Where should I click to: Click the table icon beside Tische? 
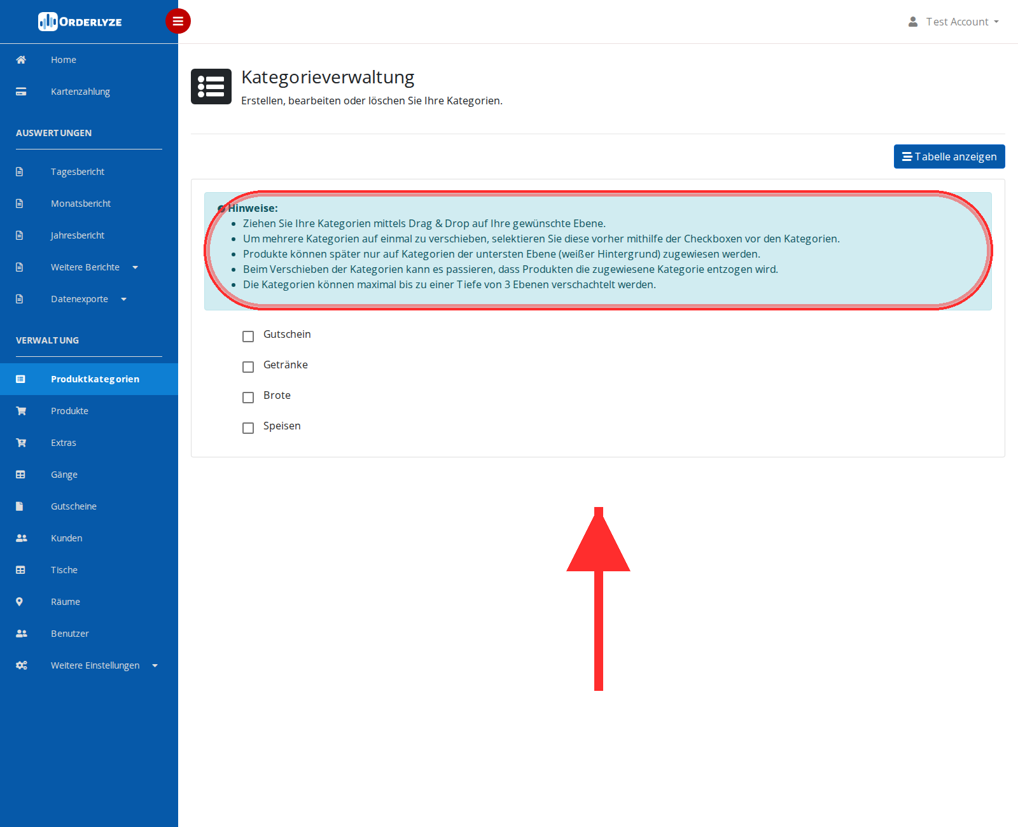[x=21, y=570]
